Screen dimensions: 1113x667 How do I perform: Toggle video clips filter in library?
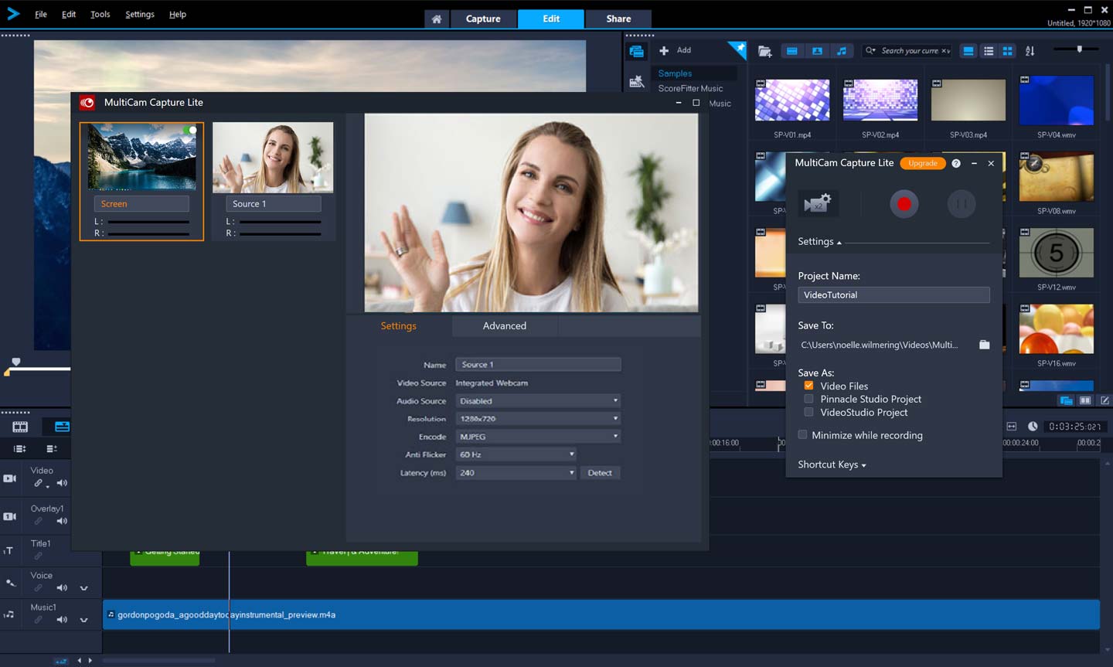tap(791, 51)
